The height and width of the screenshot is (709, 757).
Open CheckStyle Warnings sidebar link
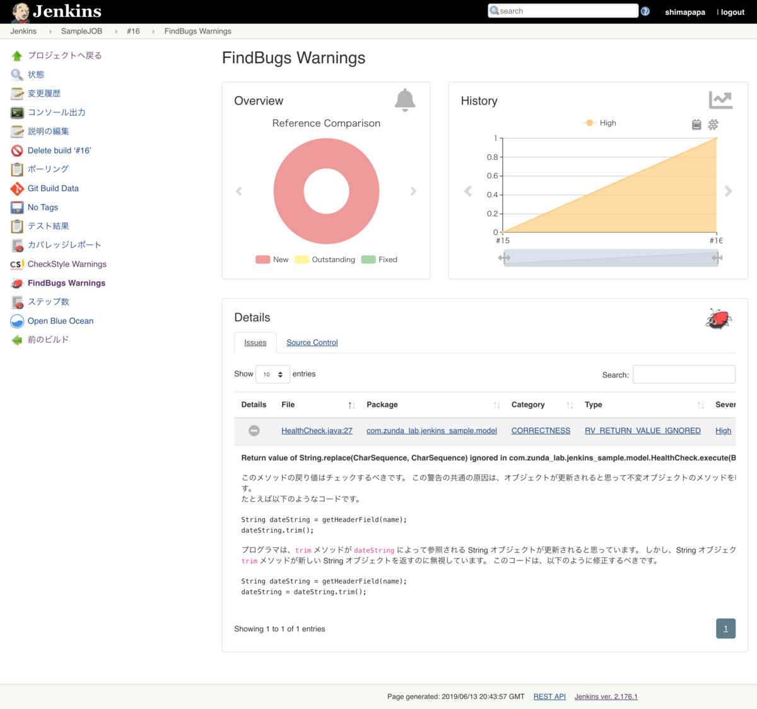click(67, 265)
